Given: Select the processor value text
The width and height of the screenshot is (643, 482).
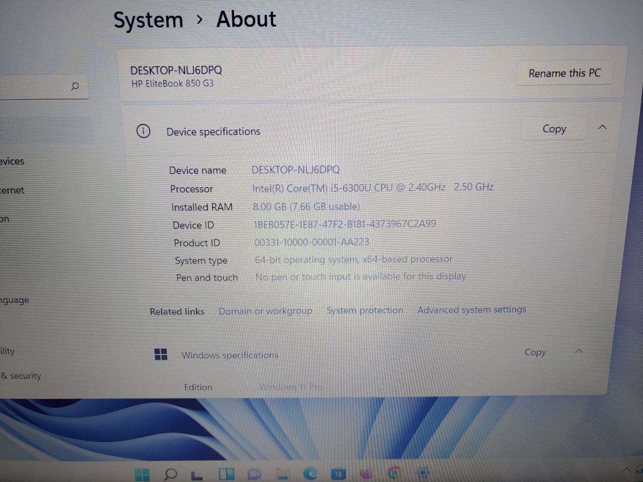Looking at the screenshot, I should coord(373,188).
